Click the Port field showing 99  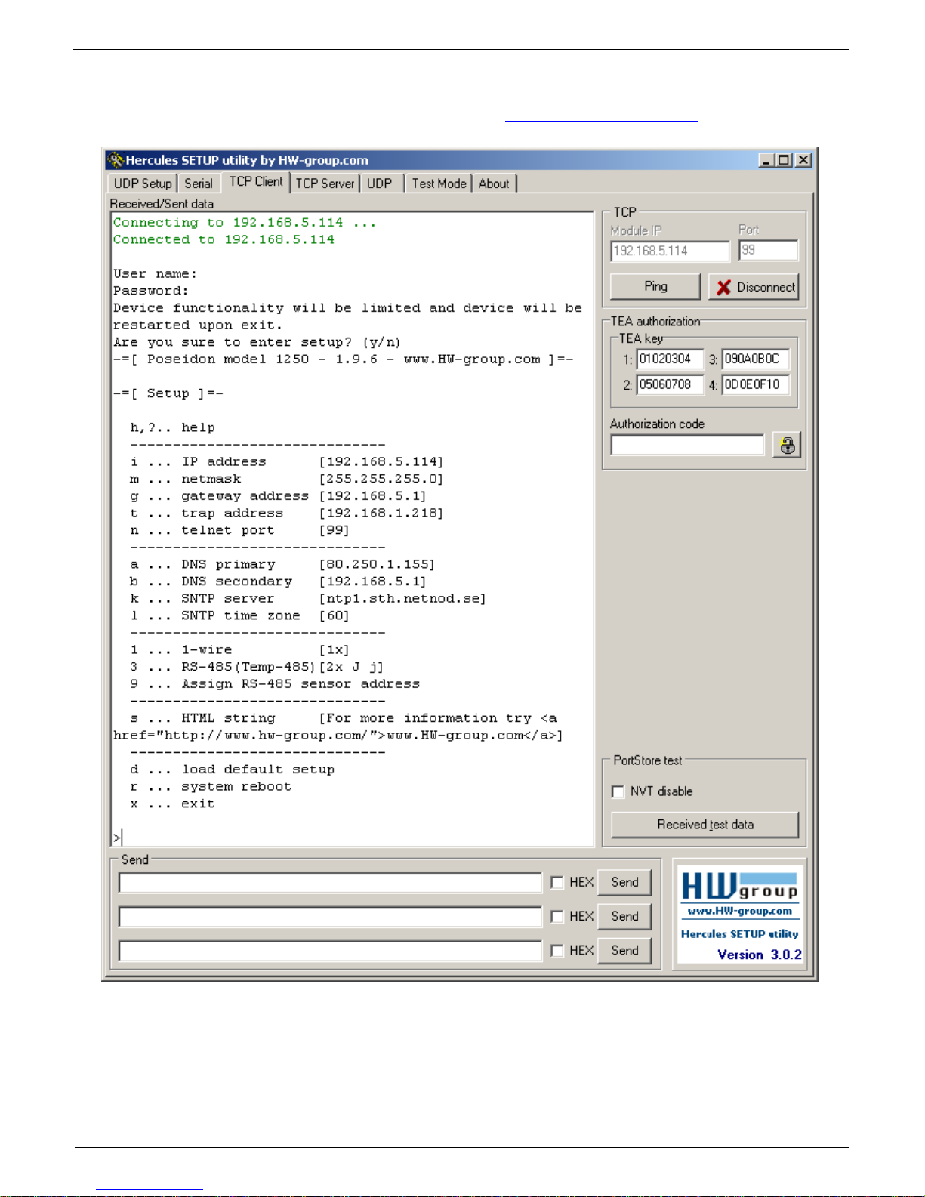coord(768,250)
